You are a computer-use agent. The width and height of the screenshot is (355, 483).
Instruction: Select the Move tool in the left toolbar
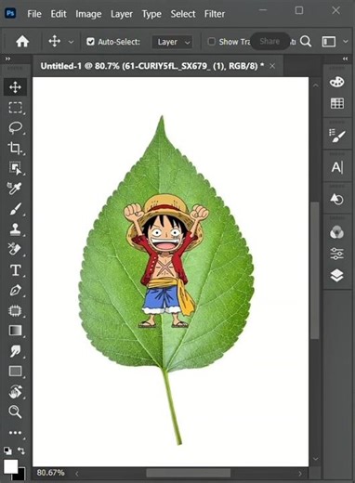[x=15, y=87]
